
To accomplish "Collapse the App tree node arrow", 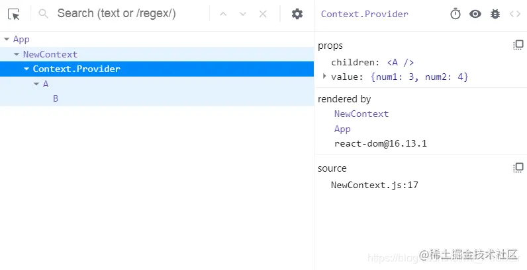I will point(7,39).
